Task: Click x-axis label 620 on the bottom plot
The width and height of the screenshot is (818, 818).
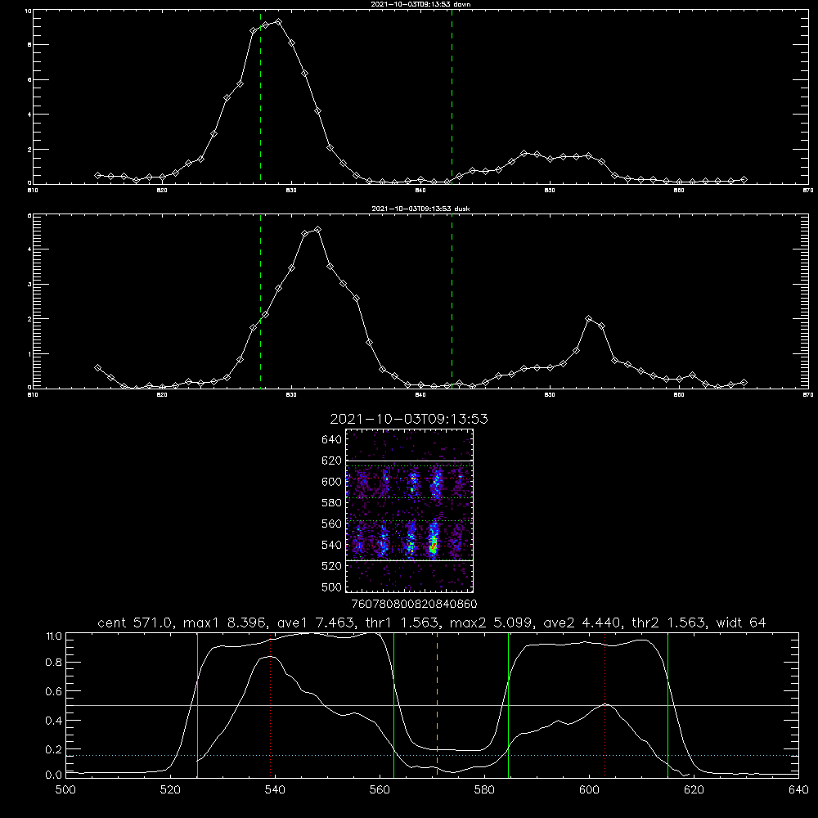Action: (x=694, y=790)
